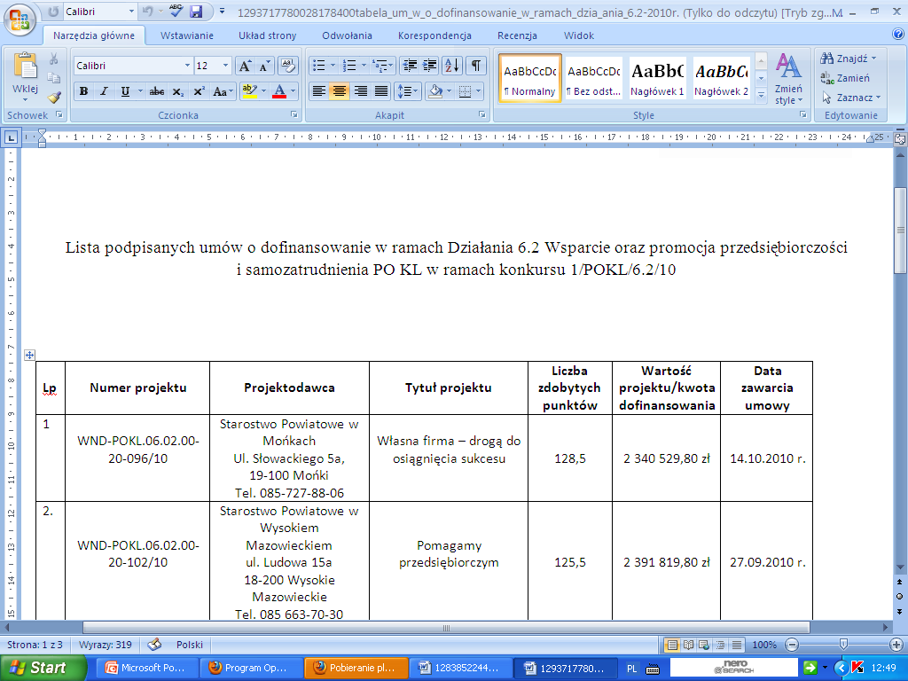Sort text with the A-Z icon

tap(451, 66)
